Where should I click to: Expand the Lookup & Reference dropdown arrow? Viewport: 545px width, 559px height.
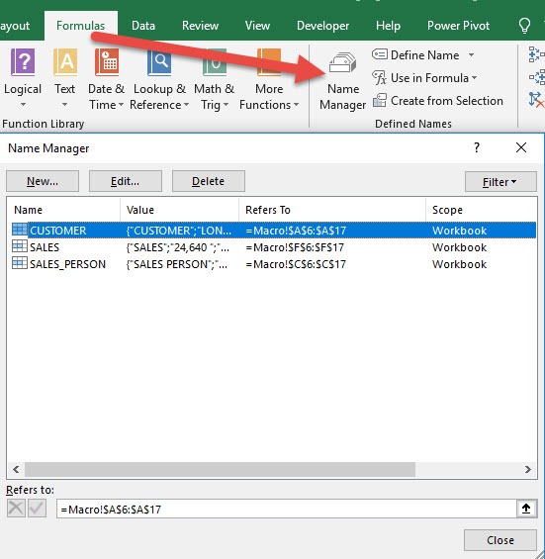[186, 105]
